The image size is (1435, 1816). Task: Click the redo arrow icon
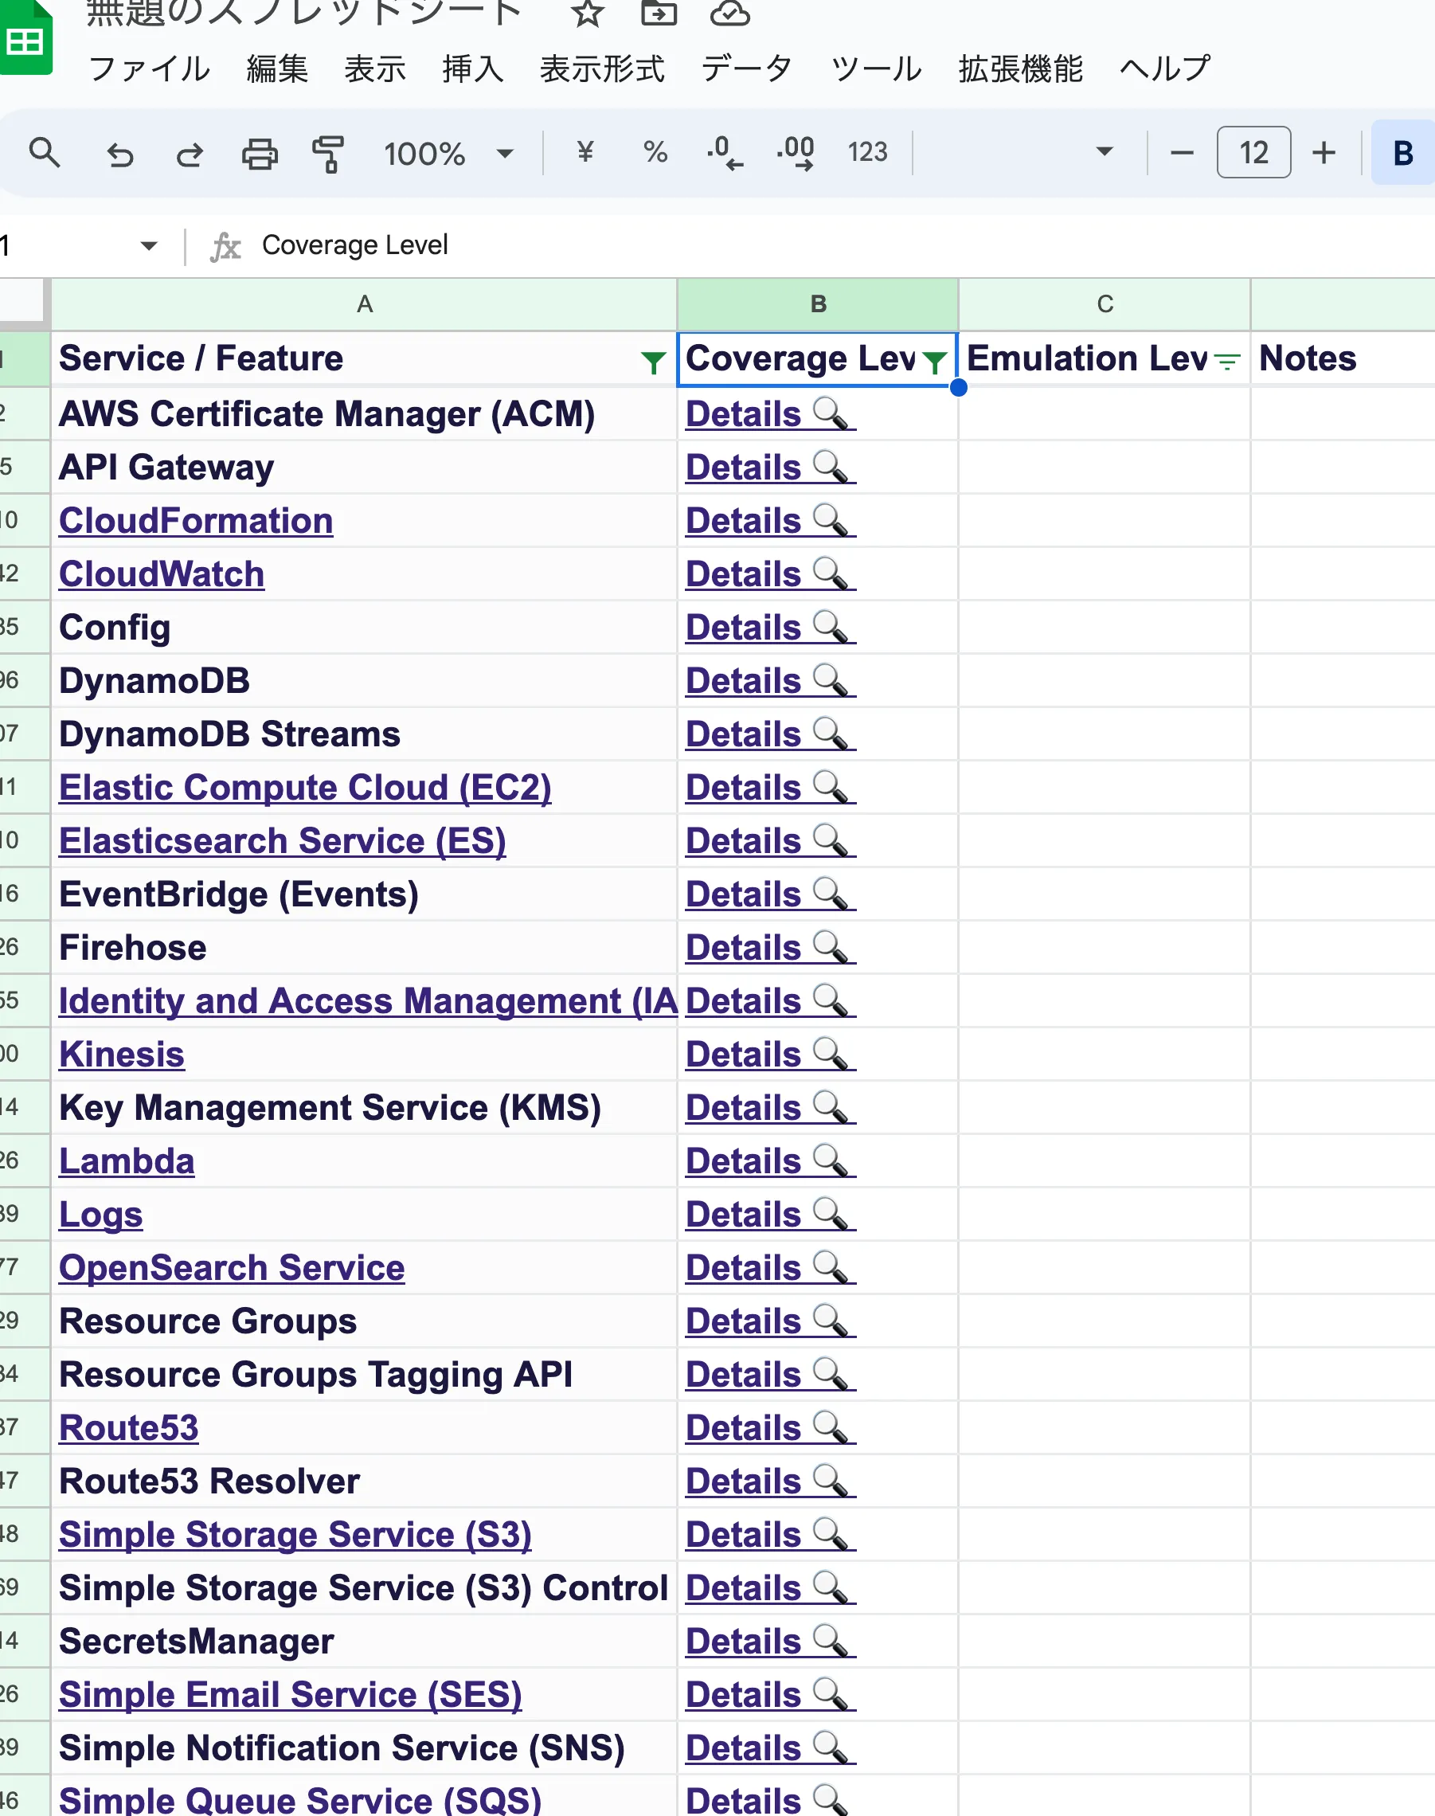point(190,154)
